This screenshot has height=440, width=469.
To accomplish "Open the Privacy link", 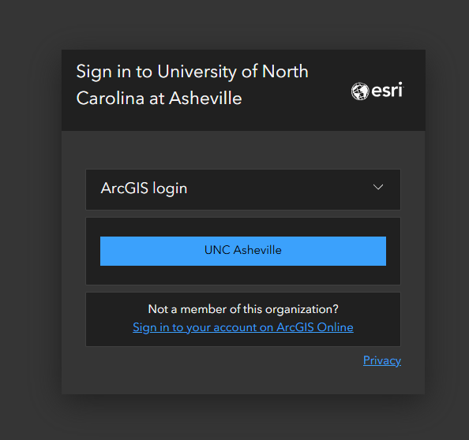I will [382, 360].
